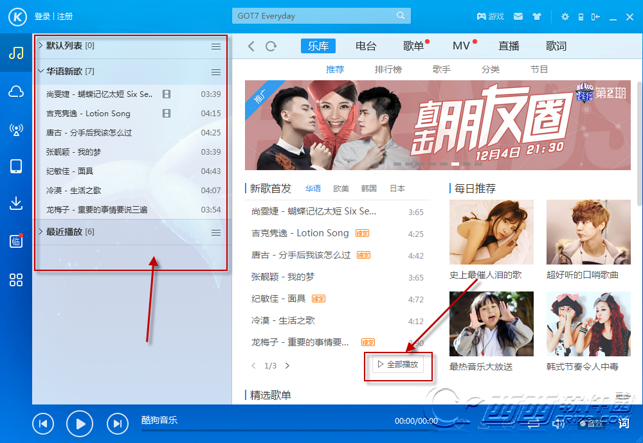643x443 pixels.
Task: Click the playback progress bar
Action: (x=289, y=430)
